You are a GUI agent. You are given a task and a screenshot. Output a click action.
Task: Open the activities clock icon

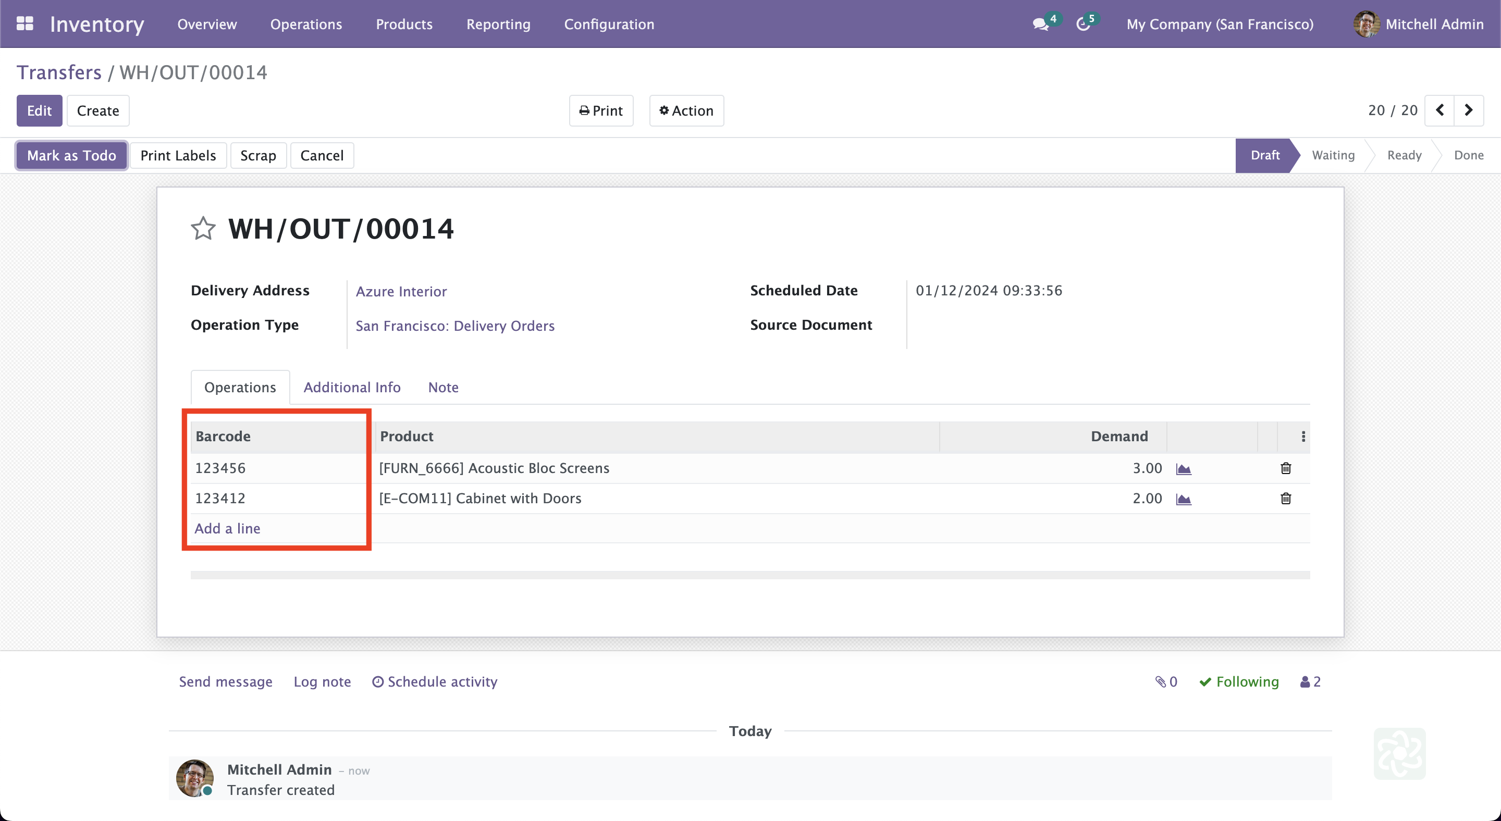pos(1082,24)
